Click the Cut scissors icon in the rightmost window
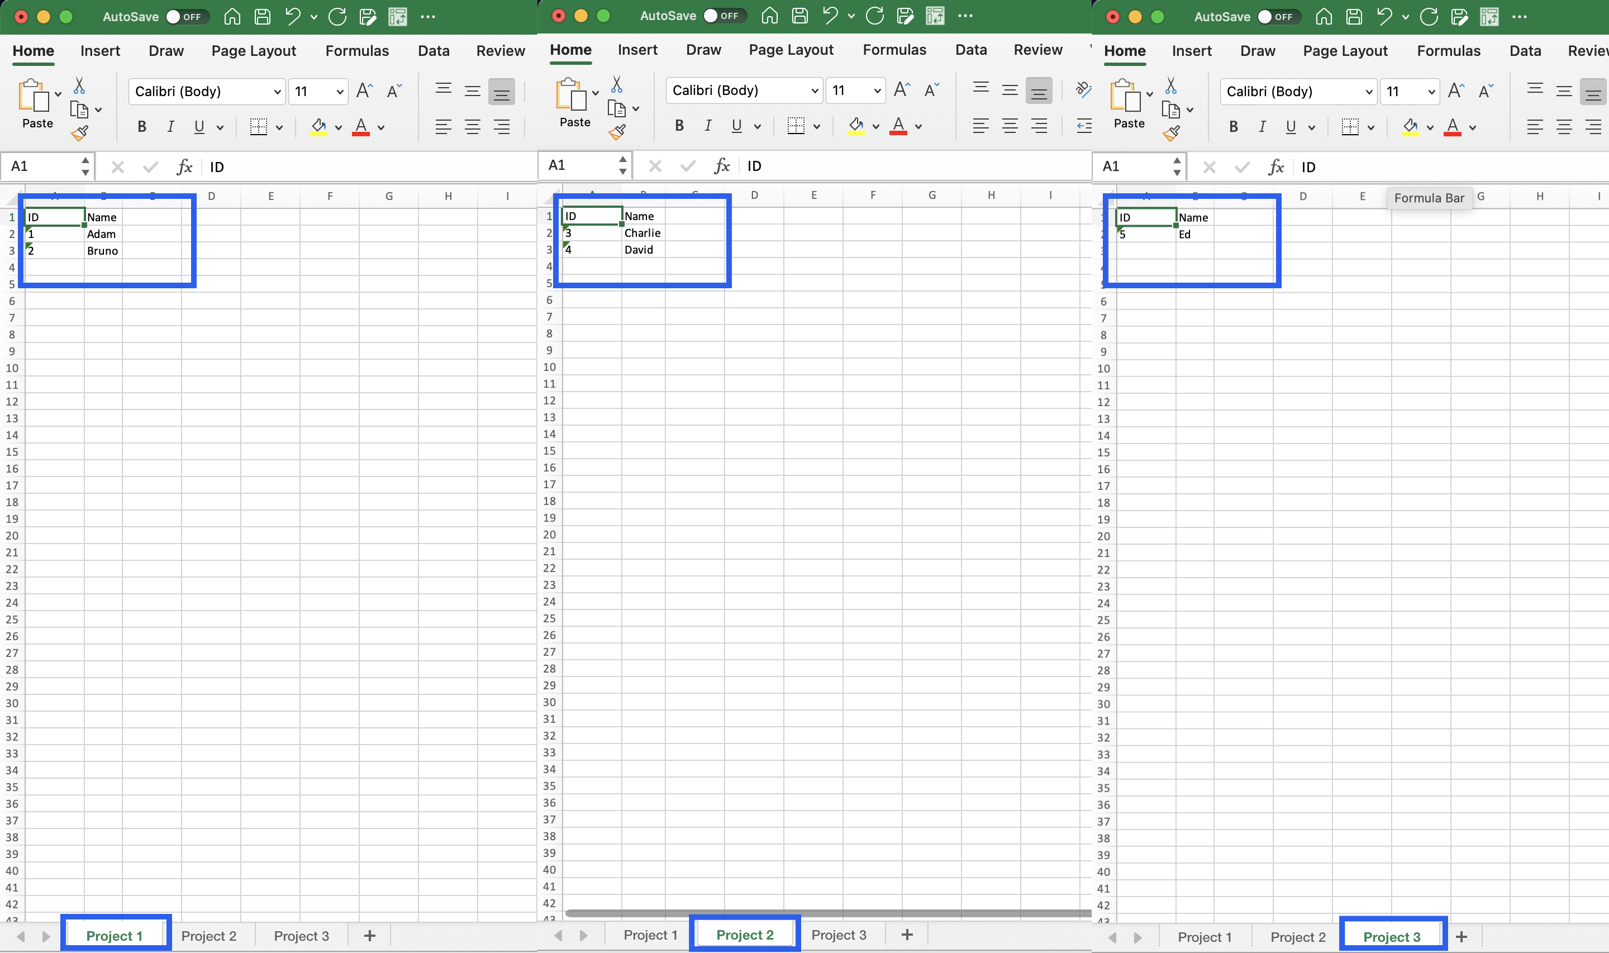 (1170, 85)
